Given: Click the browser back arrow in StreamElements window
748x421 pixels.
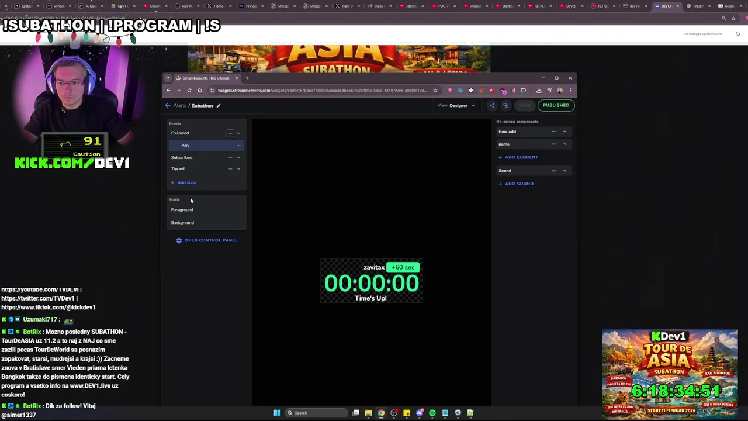Looking at the screenshot, I should tap(168, 91).
